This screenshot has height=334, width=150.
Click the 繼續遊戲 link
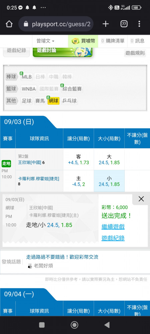(x=113, y=226)
